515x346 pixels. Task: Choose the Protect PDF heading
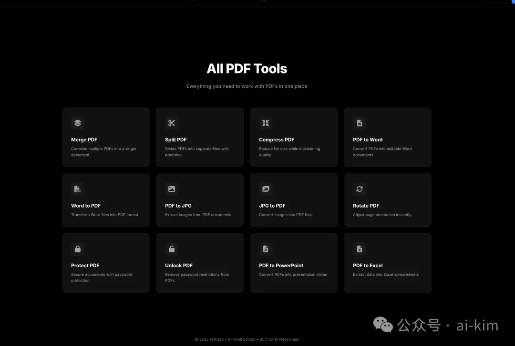[85, 265]
